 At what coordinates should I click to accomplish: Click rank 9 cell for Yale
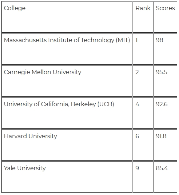pyautogui.click(x=143, y=177)
